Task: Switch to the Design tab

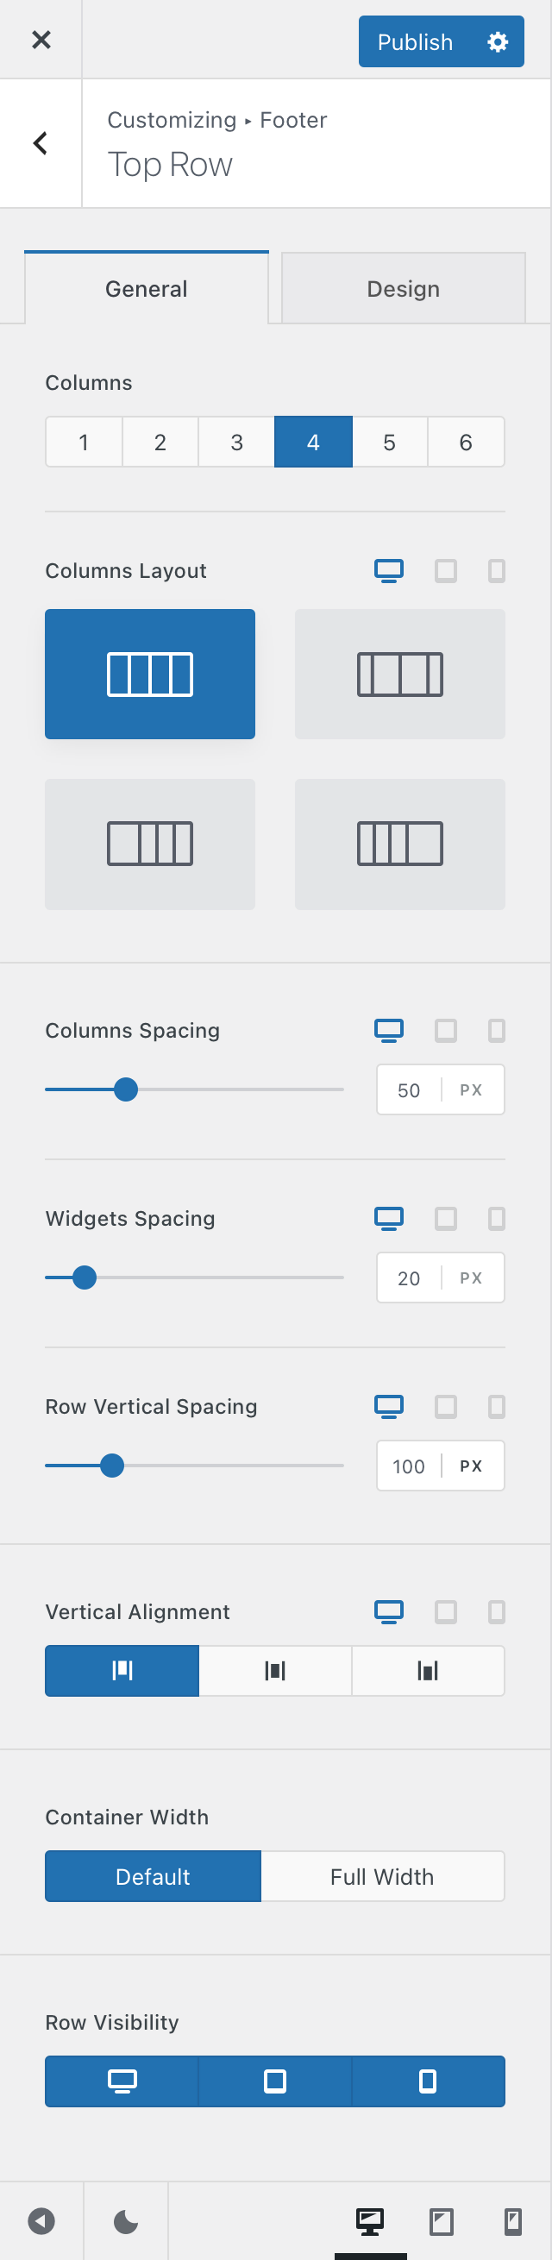Action: [404, 289]
